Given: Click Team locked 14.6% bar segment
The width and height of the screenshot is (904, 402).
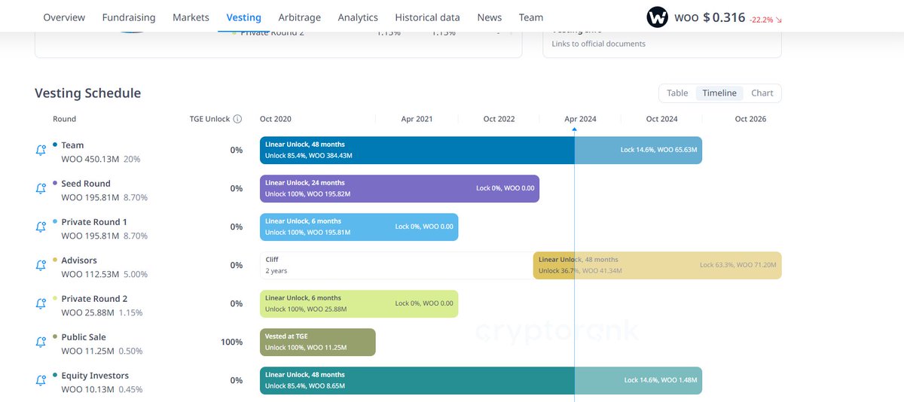Looking at the screenshot, I should click(x=638, y=150).
